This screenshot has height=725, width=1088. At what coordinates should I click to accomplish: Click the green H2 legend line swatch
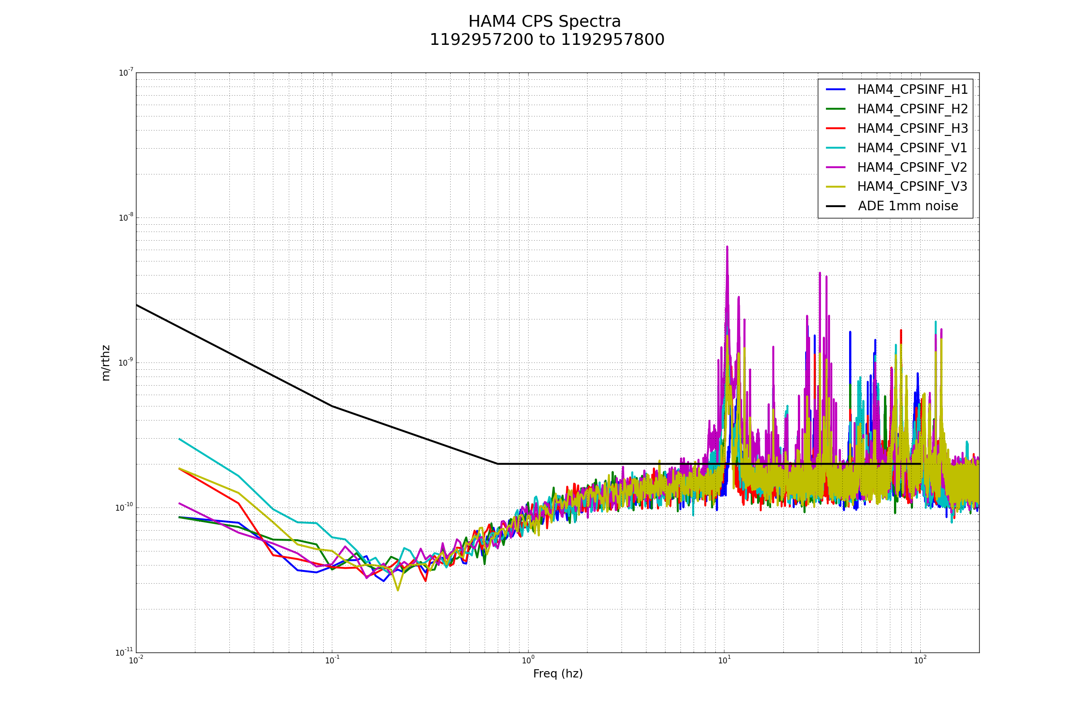(835, 109)
